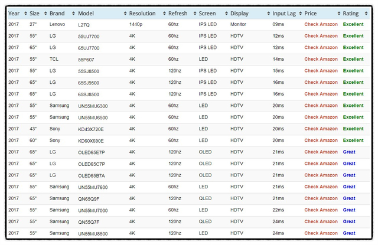Viewport: 378px width, 245px height.
Task: Sort table by Year column arrows
Action: (x=26, y=14)
